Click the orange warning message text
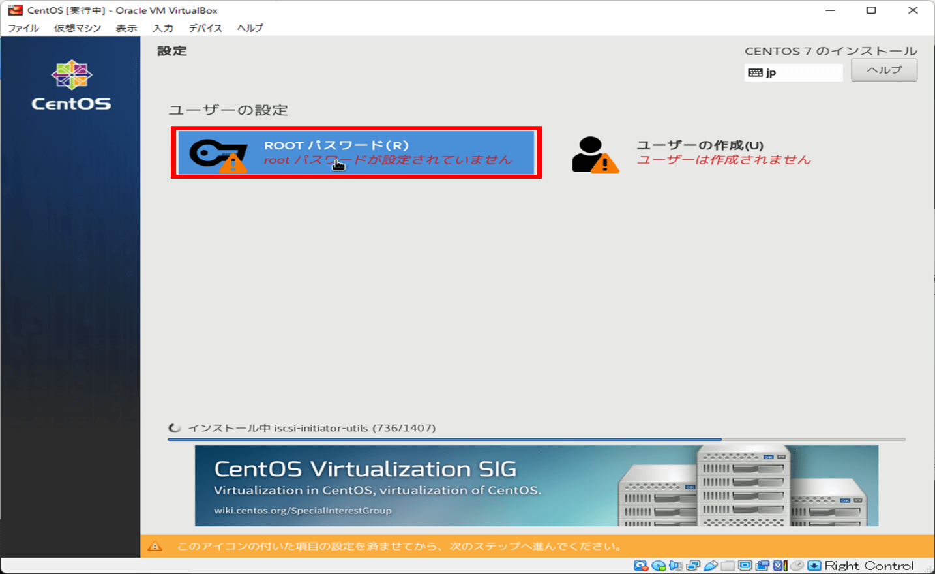 [x=400, y=546]
